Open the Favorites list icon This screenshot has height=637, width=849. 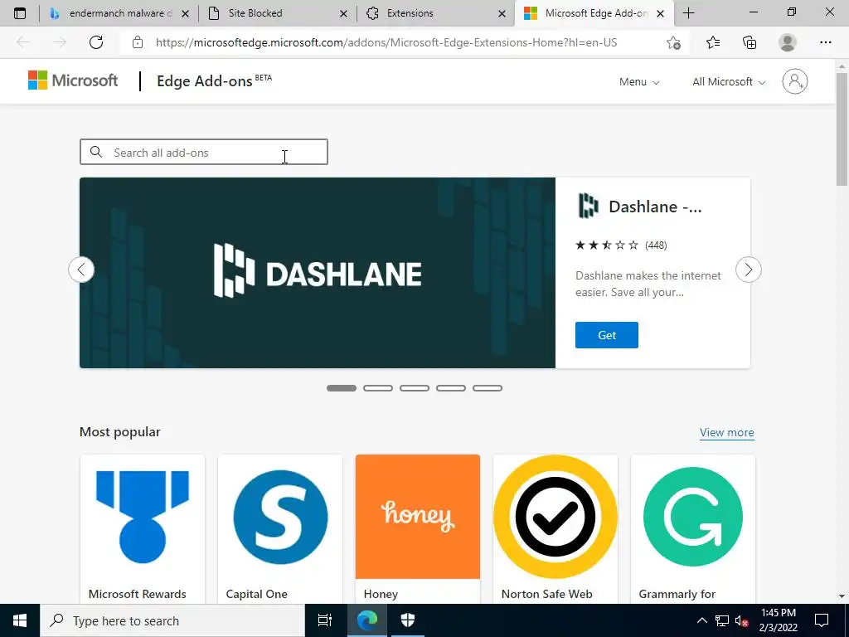(713, 42)
